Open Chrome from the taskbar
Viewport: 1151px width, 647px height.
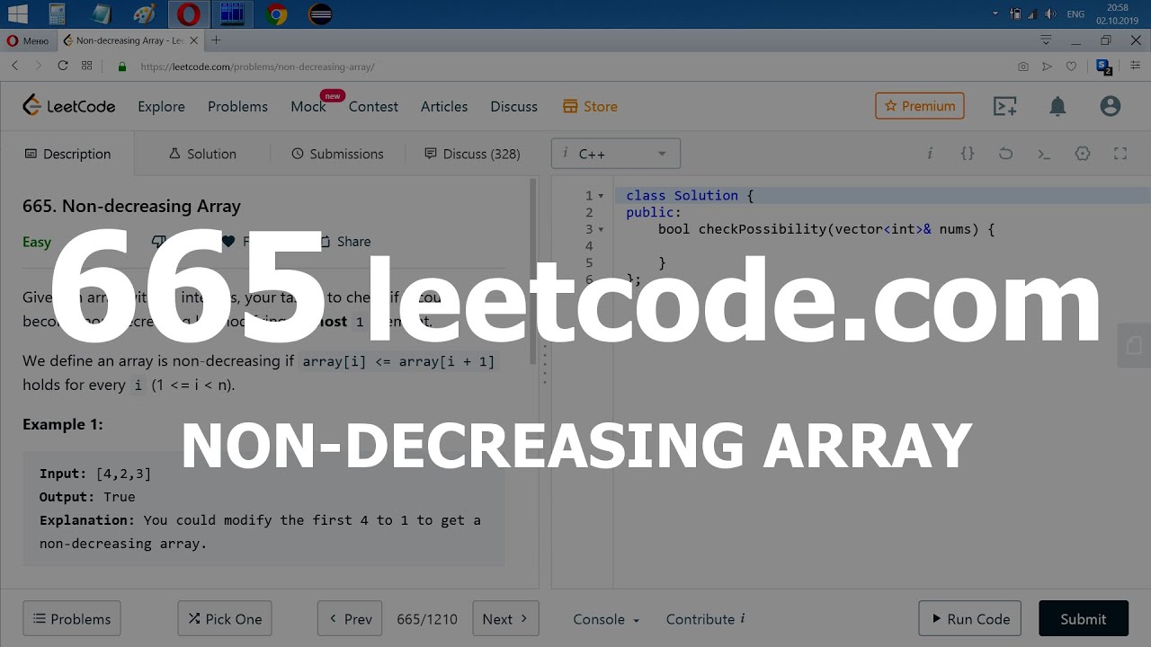coord(277,13)
